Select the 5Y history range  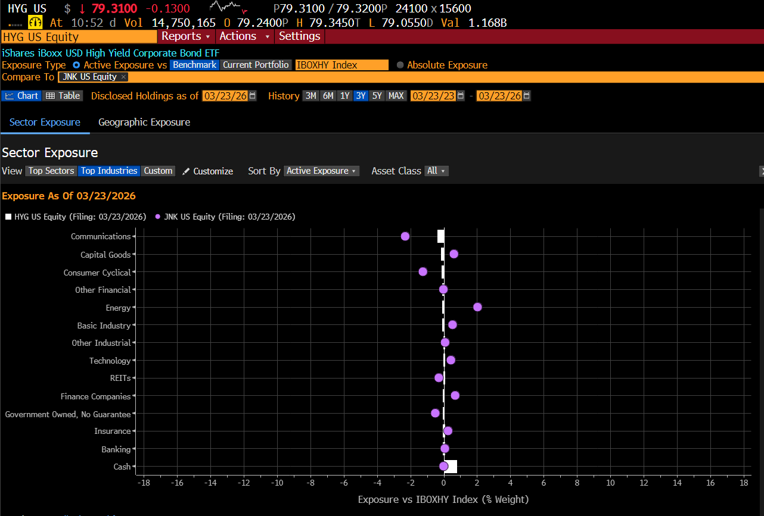point(377,96)
